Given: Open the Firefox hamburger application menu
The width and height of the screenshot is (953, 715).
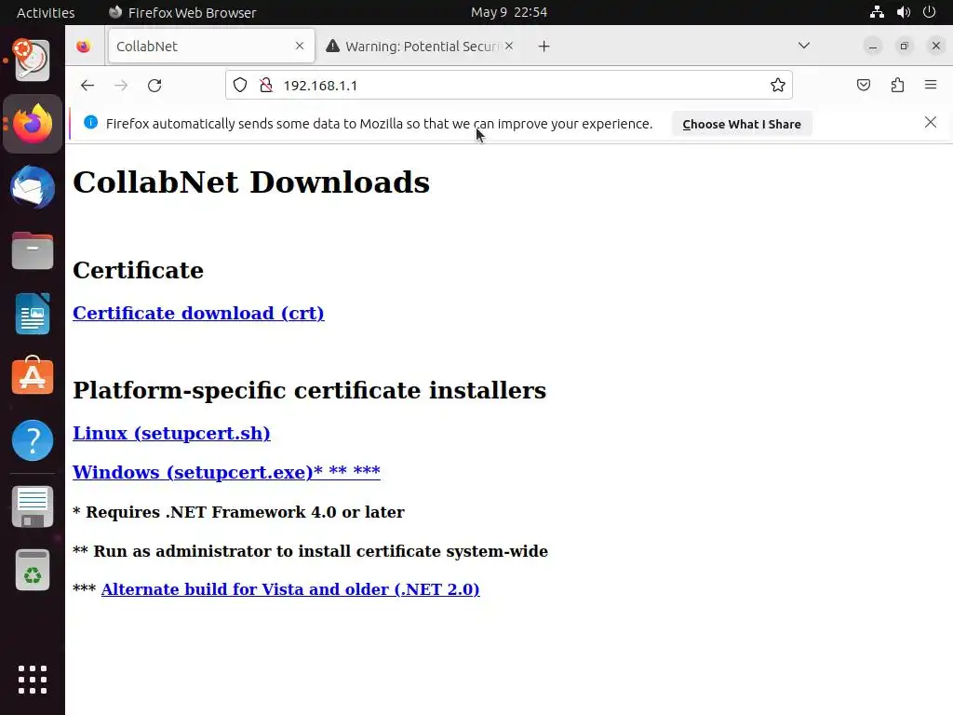Looking at the screenshot, I should [x=931, y=85].
